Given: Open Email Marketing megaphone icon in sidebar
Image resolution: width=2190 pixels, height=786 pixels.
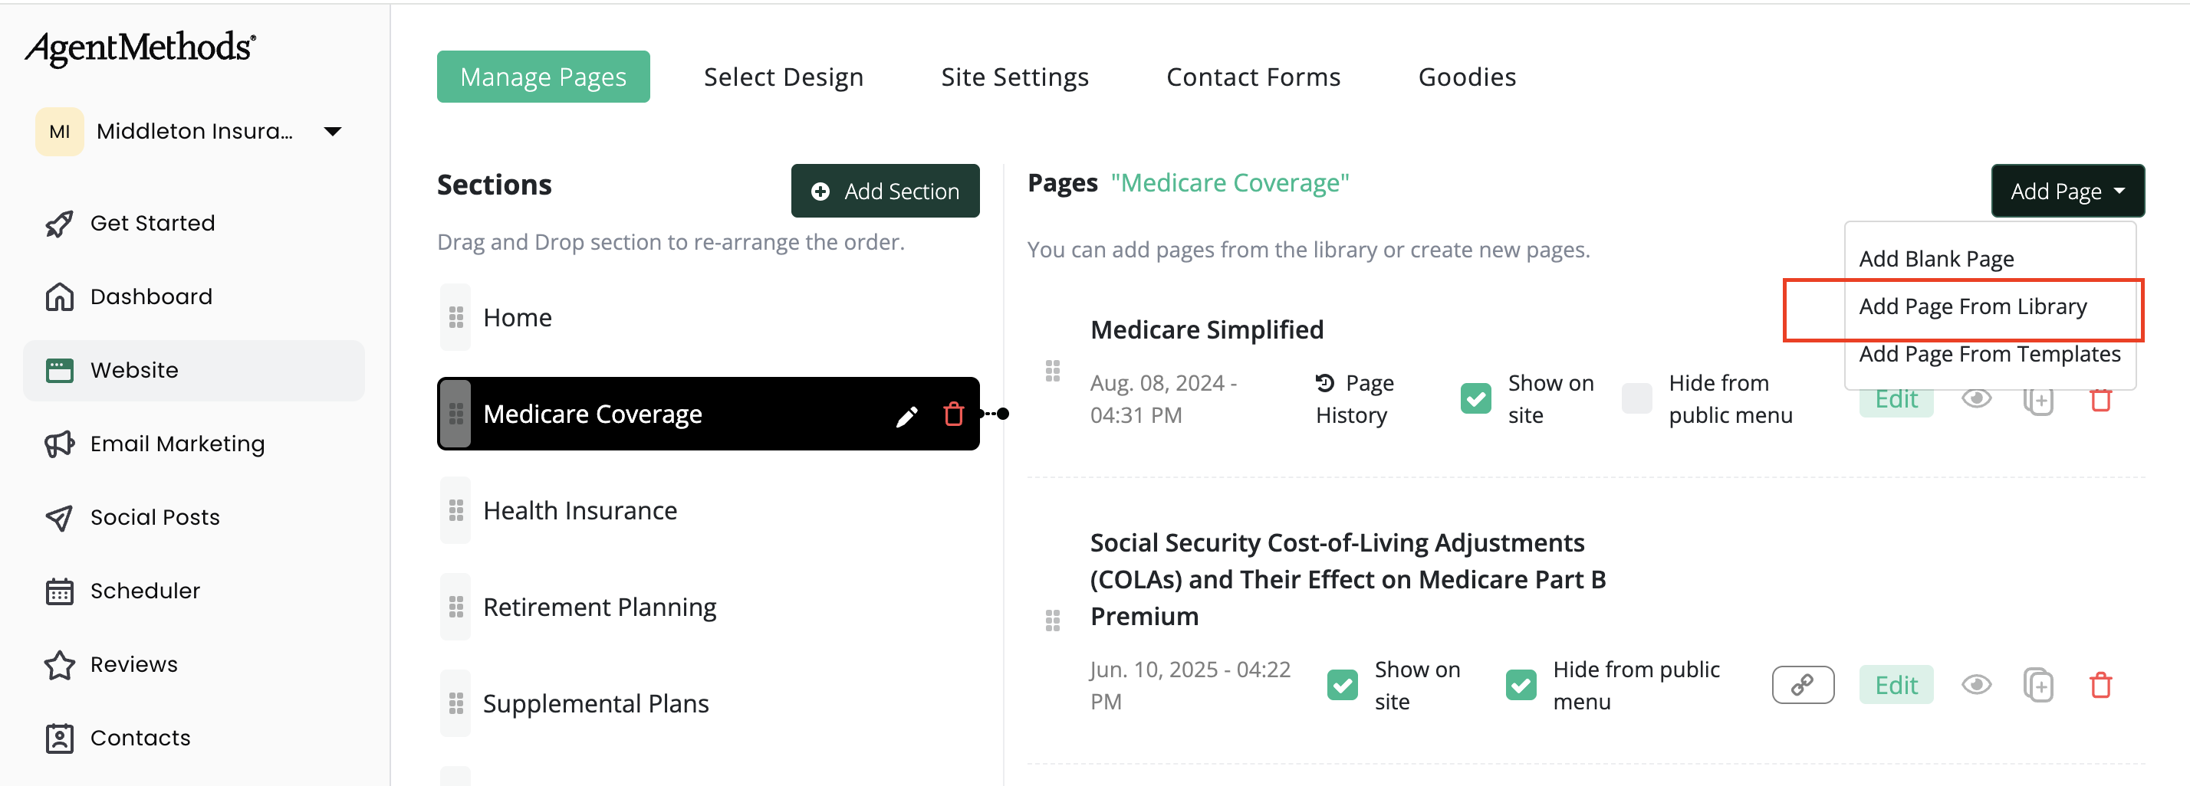Looking at the screenshot, I should (x=58, y=444).
